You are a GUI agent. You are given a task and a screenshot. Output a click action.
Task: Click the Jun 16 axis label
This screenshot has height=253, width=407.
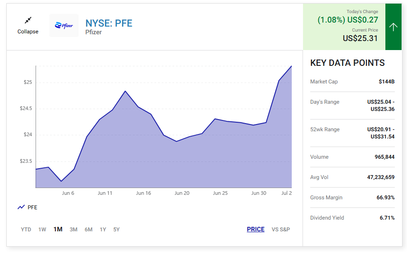point(144,193)
